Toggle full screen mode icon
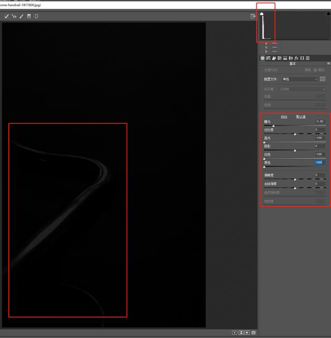The height and width of the screenshot is (338, 331). click(x=253, y=16)
